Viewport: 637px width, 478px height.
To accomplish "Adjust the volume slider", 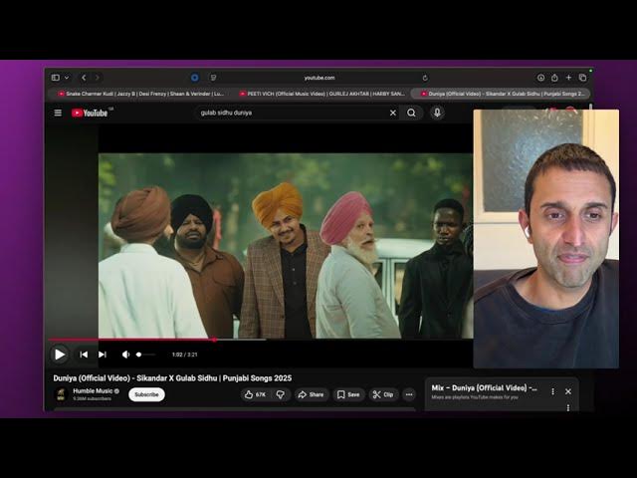I will pyautogui.click(x=145, y=355).
